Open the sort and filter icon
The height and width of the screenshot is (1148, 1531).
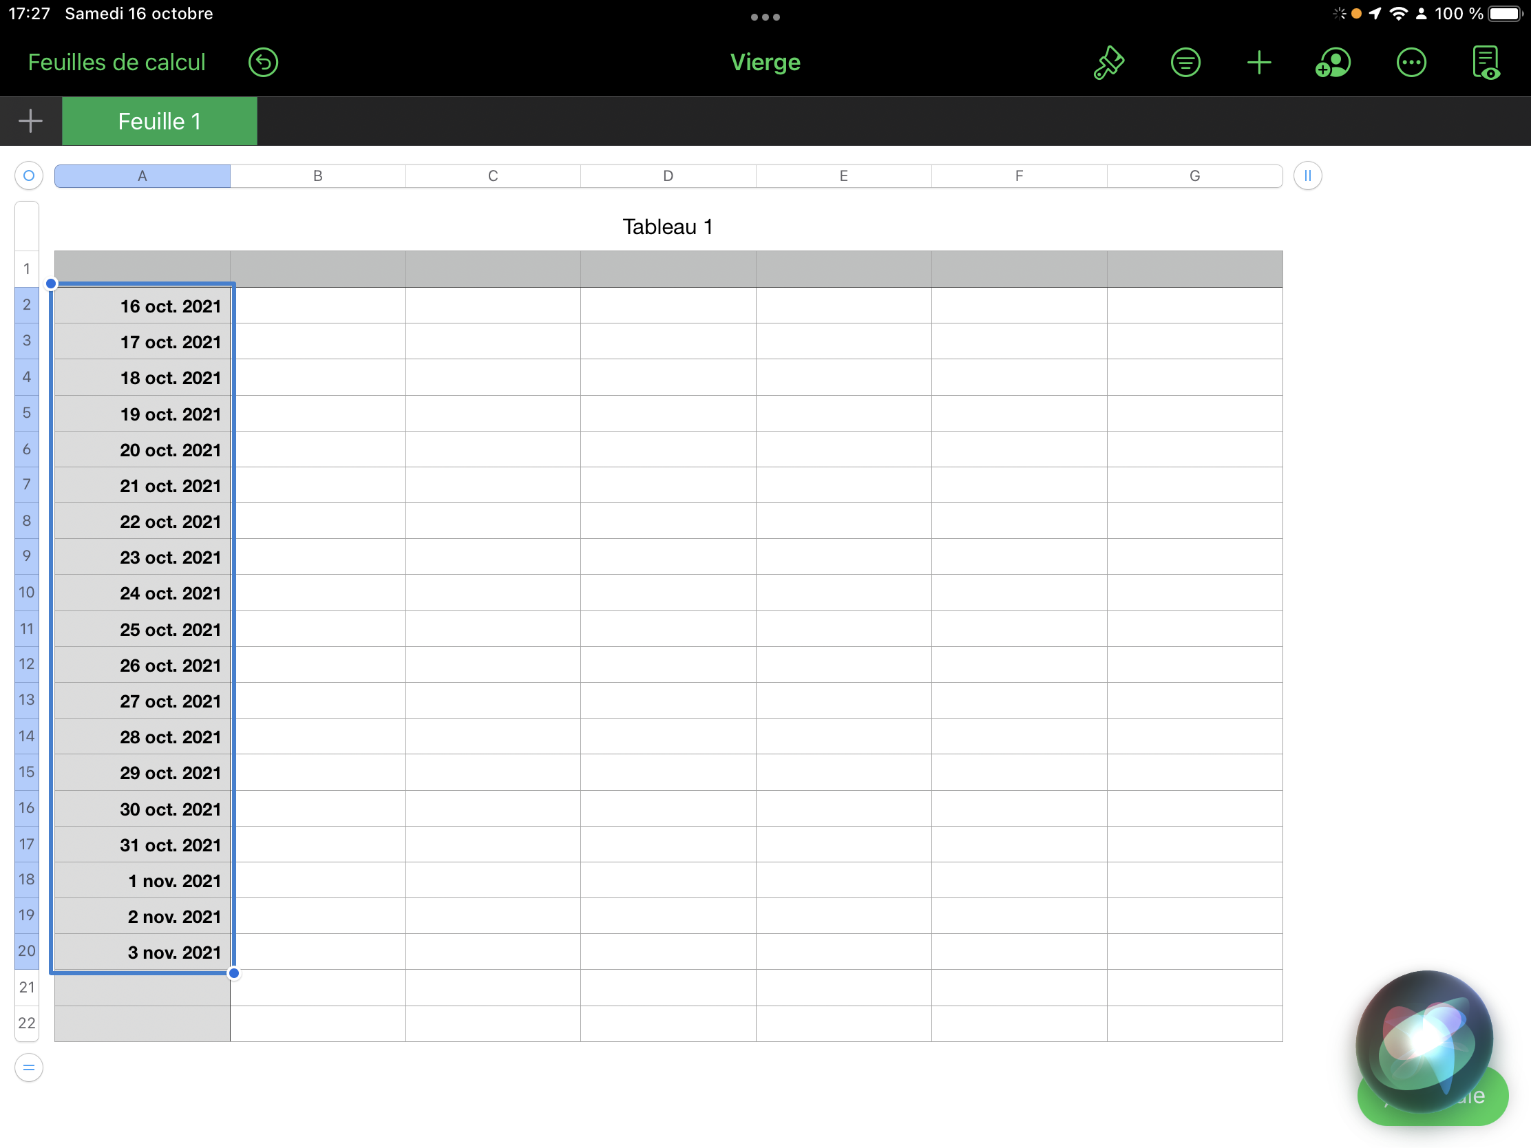click(x=1185, y=63)
